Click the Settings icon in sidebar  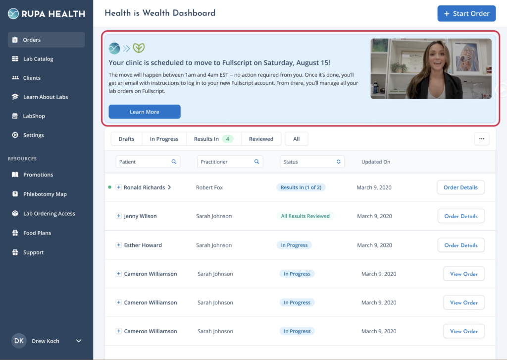pos(15,135)
